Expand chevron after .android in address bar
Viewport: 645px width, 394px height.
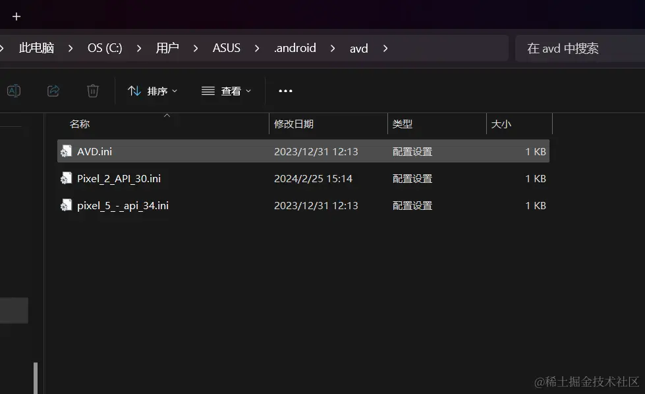(x=333, y=49)
